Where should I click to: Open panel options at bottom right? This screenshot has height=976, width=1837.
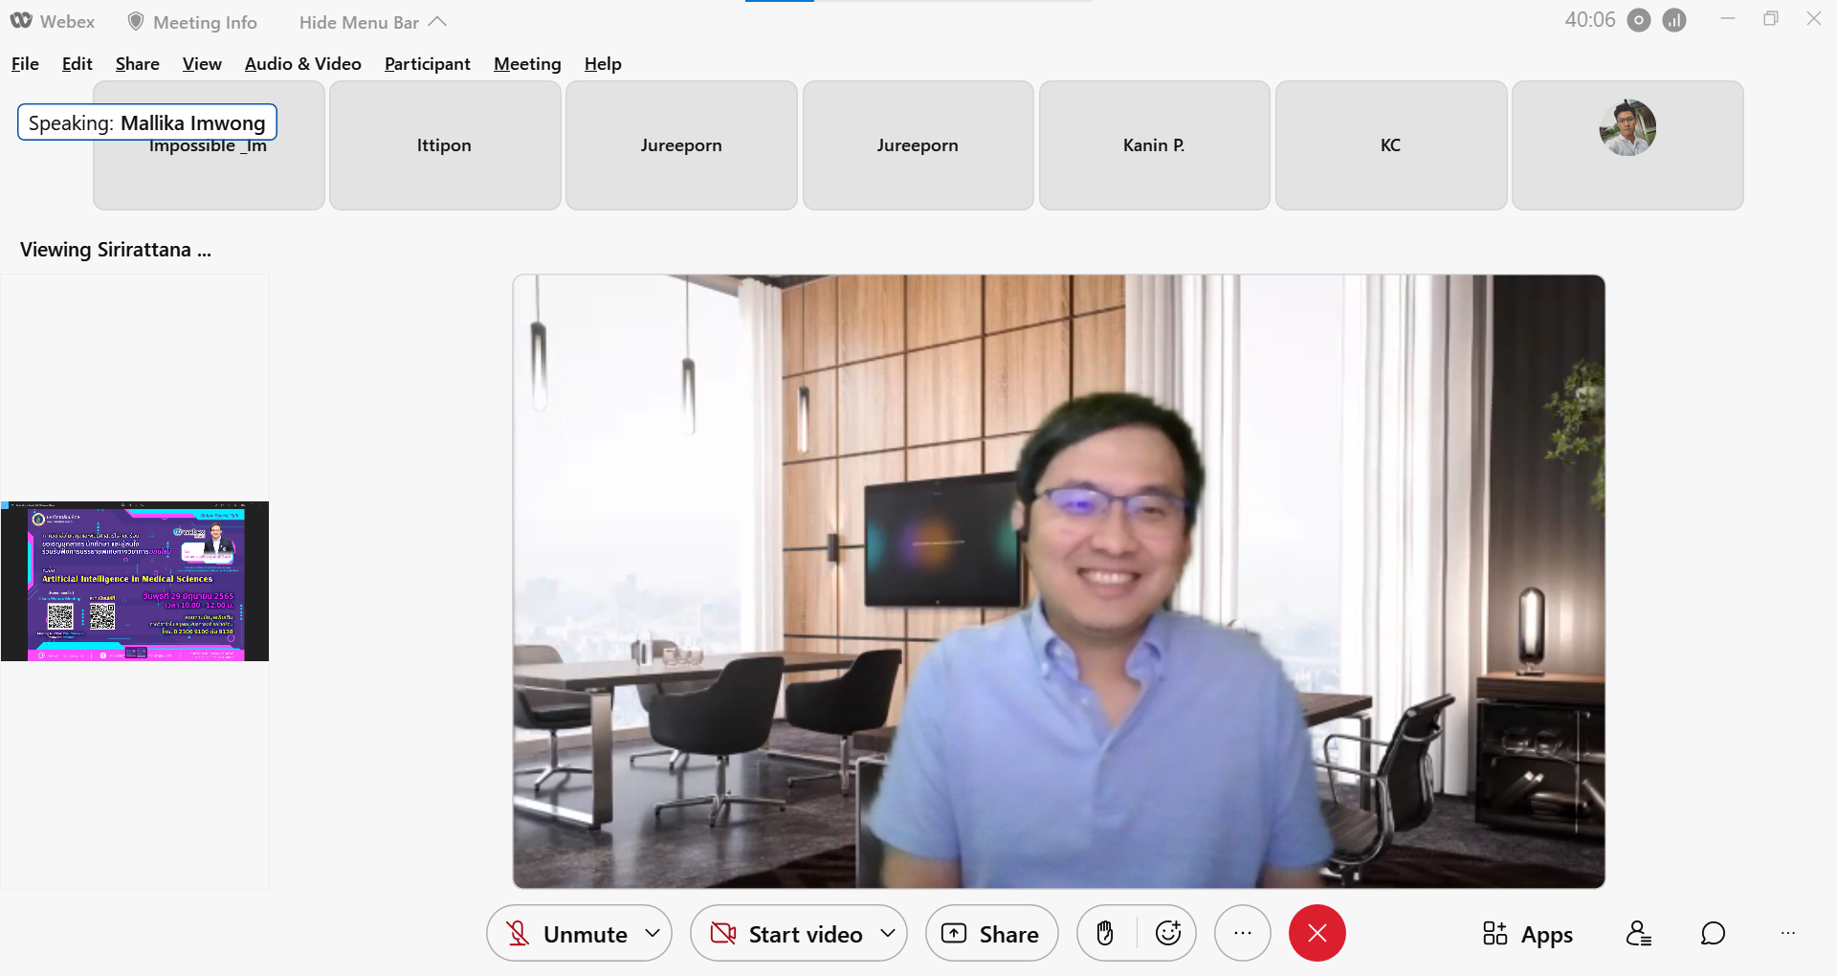1787,933
